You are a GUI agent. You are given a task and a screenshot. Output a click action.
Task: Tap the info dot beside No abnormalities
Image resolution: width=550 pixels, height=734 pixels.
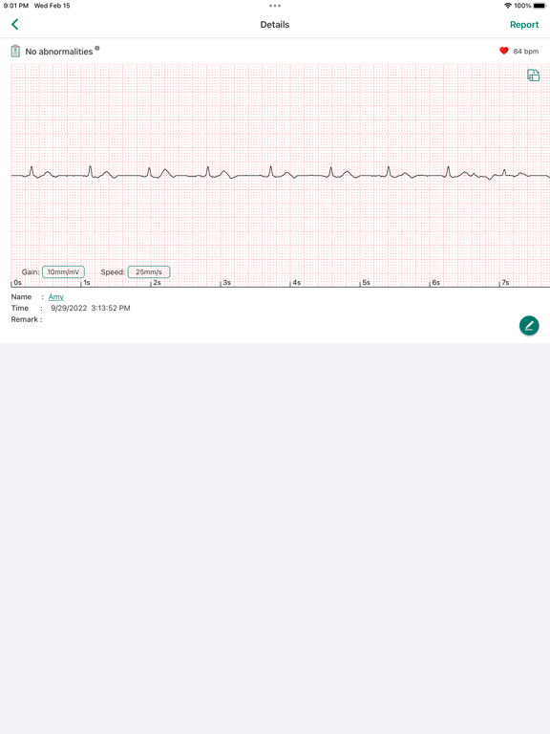tap(97, 48)
